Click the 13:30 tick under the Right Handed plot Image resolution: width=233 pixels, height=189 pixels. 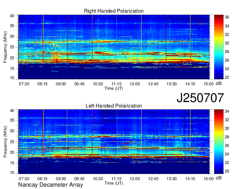(172, 84)
